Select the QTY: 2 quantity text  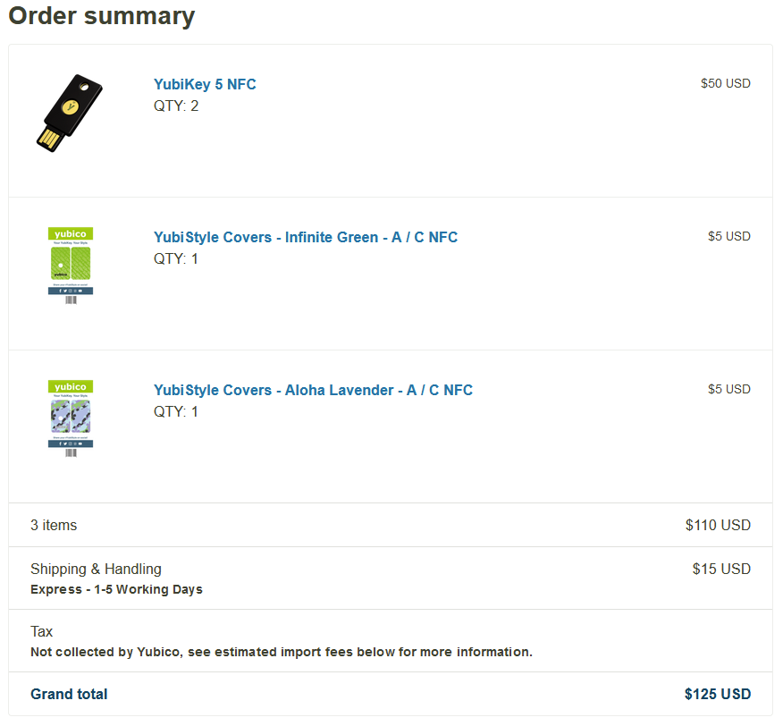[176, 106]
